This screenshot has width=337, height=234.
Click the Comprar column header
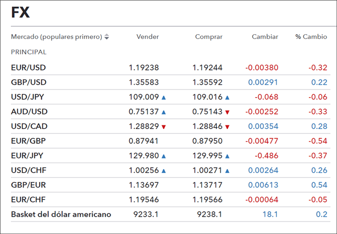pyautogui.click(x=208, y=37)
